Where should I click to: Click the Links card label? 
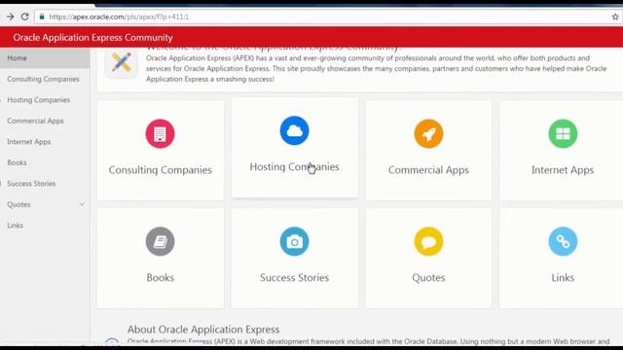(x=563, y=277)
